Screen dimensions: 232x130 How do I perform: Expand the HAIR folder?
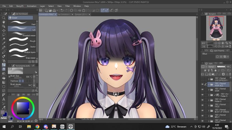pos(209,90)
